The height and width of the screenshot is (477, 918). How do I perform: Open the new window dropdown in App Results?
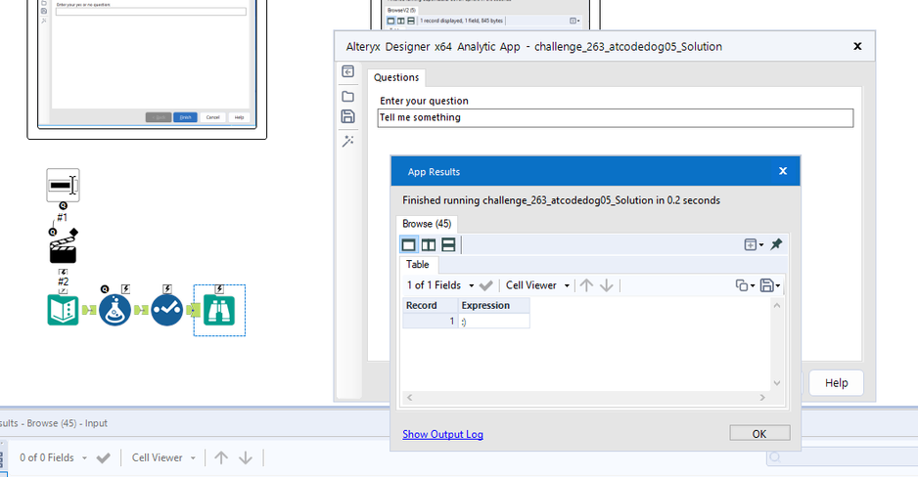754,244
